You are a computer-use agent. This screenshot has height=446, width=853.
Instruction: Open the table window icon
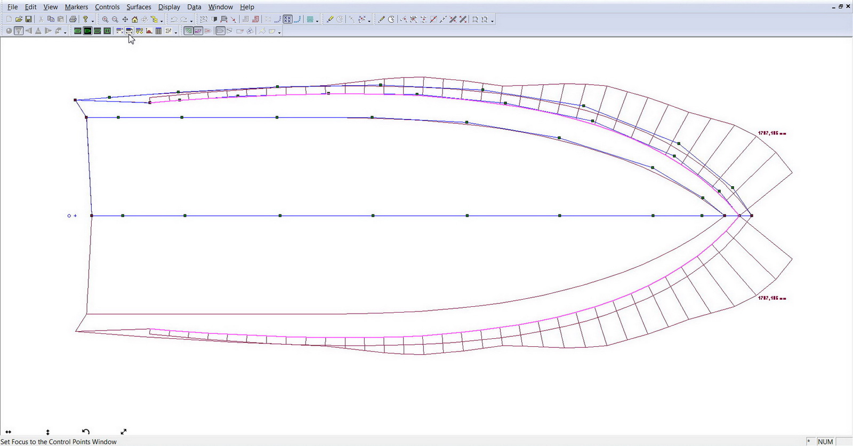point(158,31)
